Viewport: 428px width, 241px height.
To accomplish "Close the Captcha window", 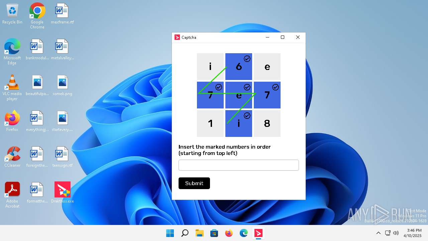I will [298, 37].
